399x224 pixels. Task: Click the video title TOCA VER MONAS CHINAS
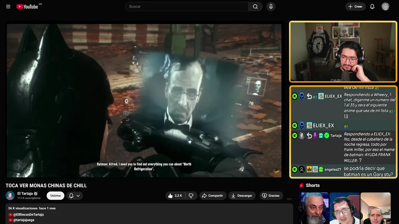click(46, 186)
